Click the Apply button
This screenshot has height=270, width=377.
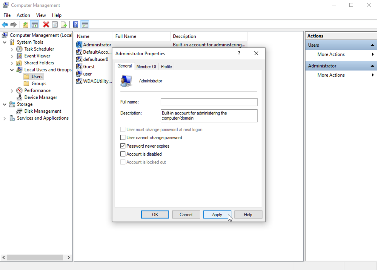pyautogui.click(x=217, y=214)
